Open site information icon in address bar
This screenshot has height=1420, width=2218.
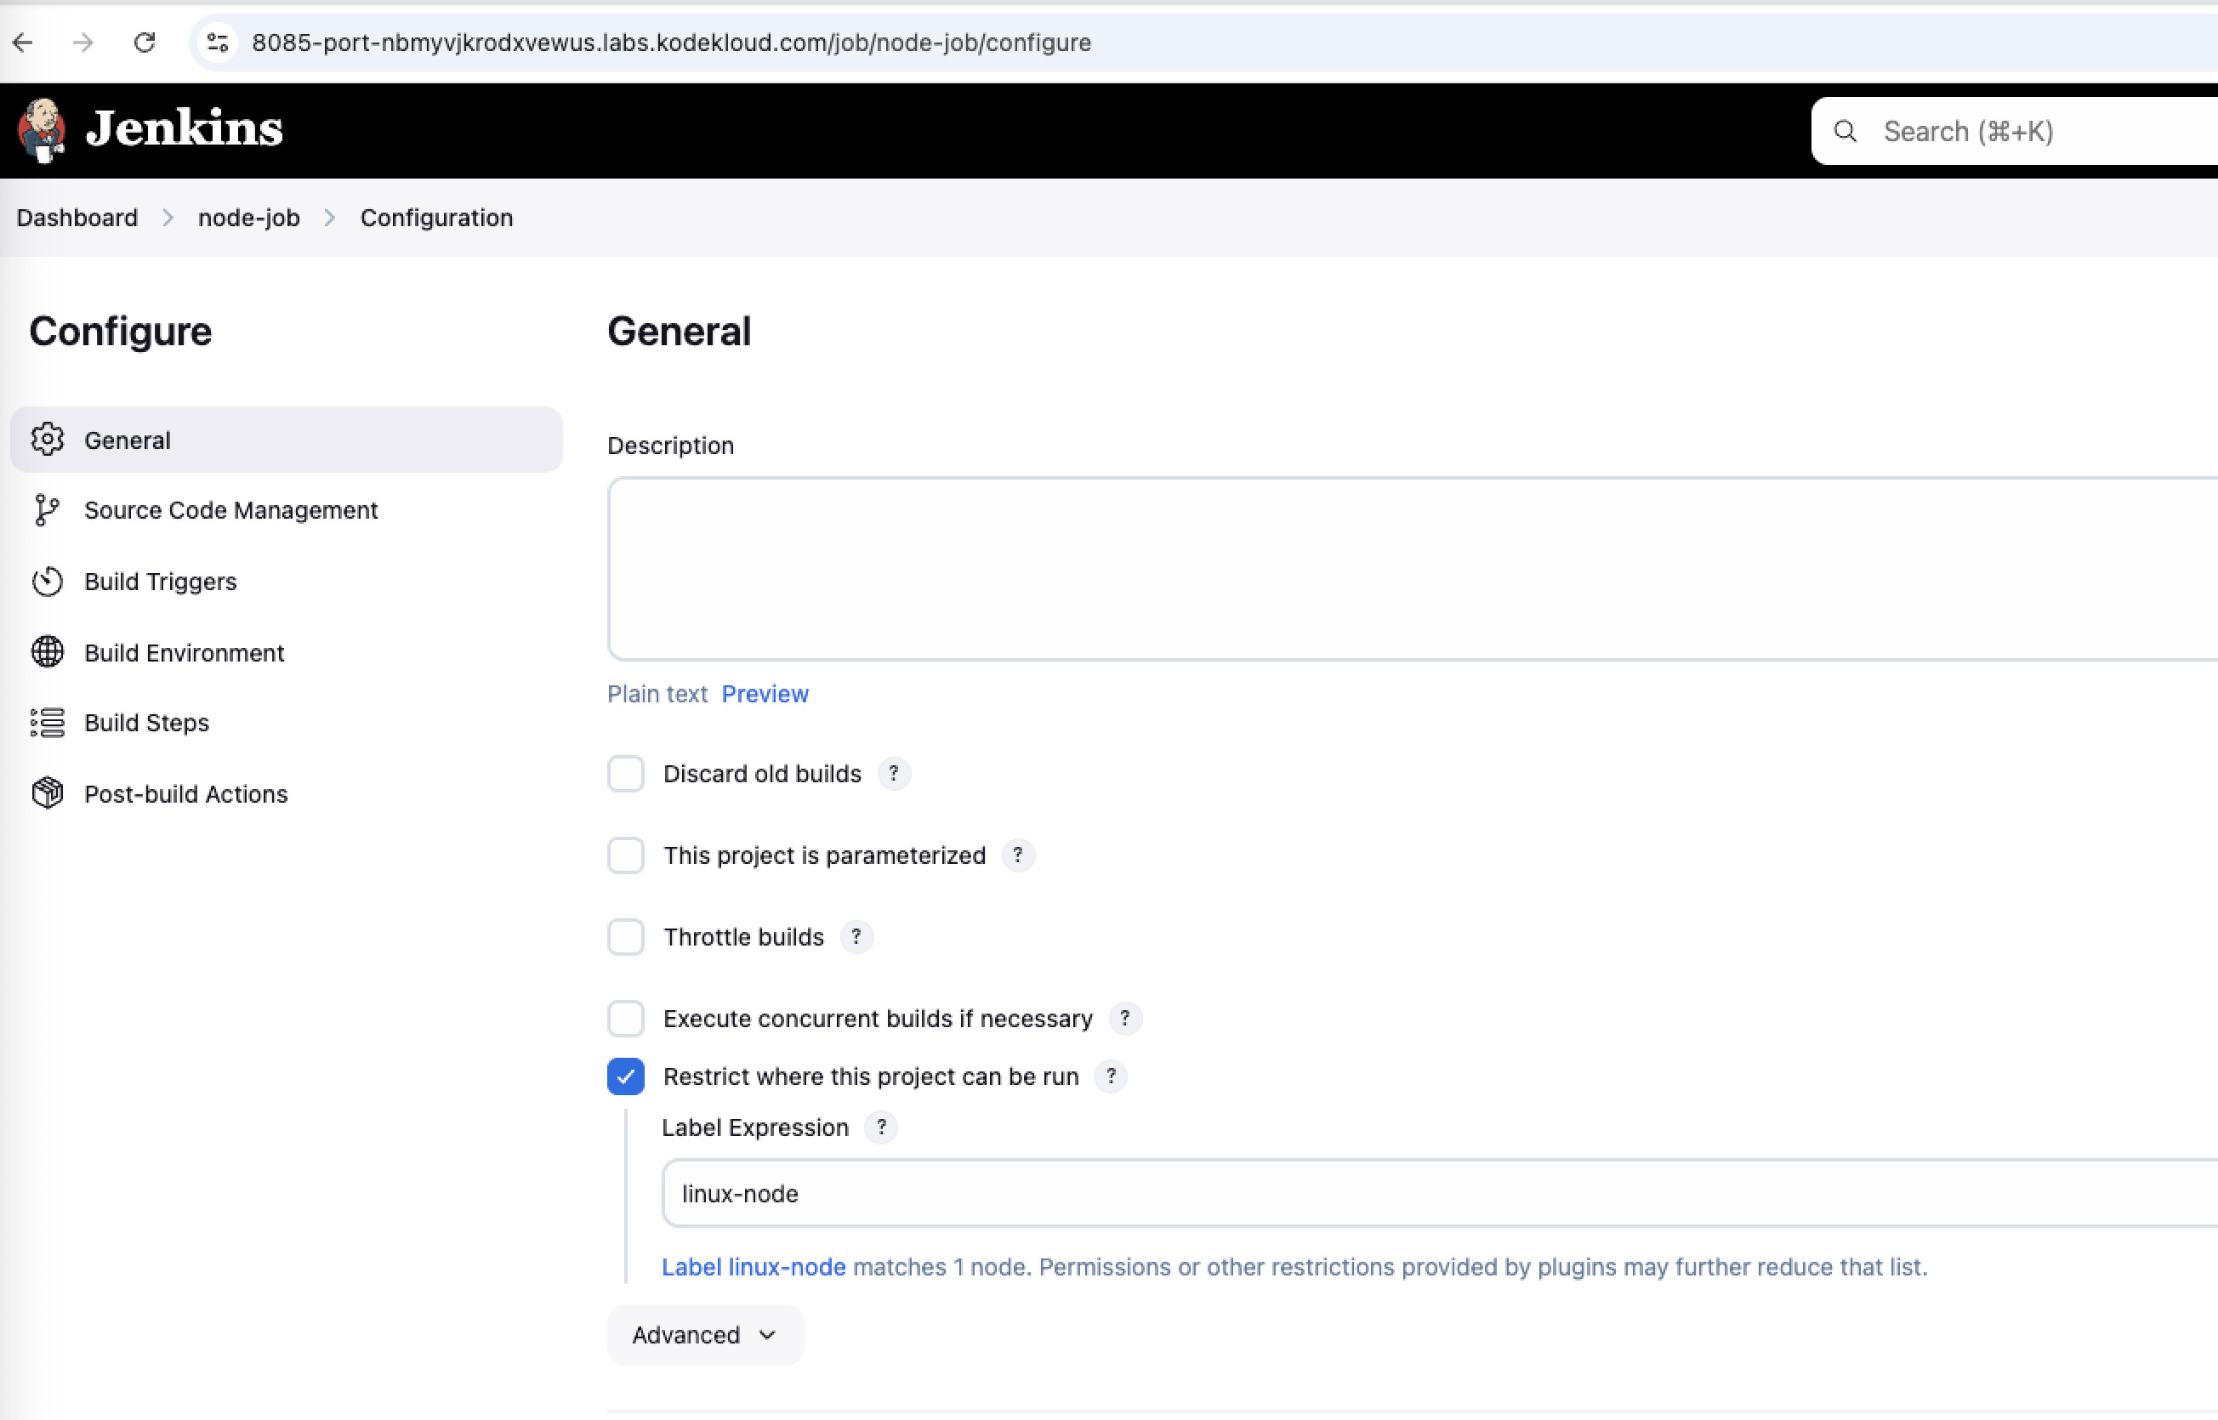tap(218, 43)
